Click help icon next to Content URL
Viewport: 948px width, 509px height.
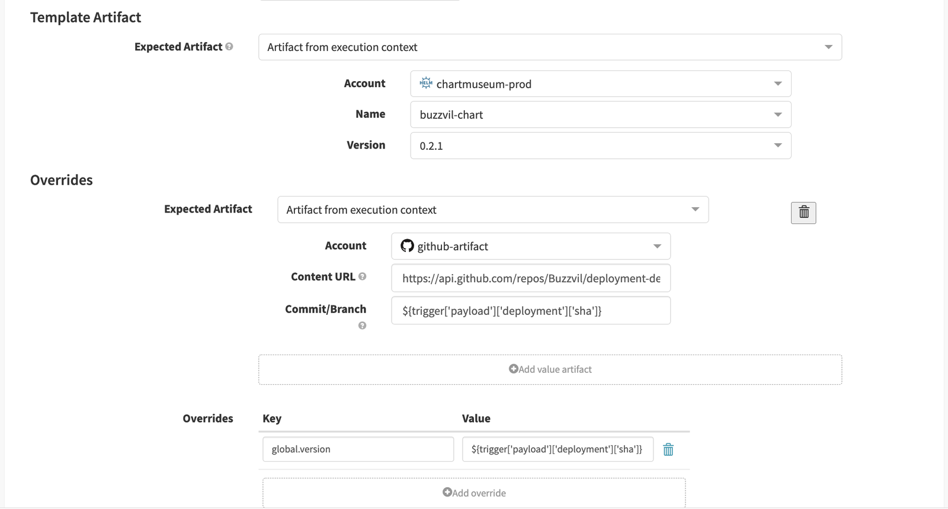[x=362, y=276]
